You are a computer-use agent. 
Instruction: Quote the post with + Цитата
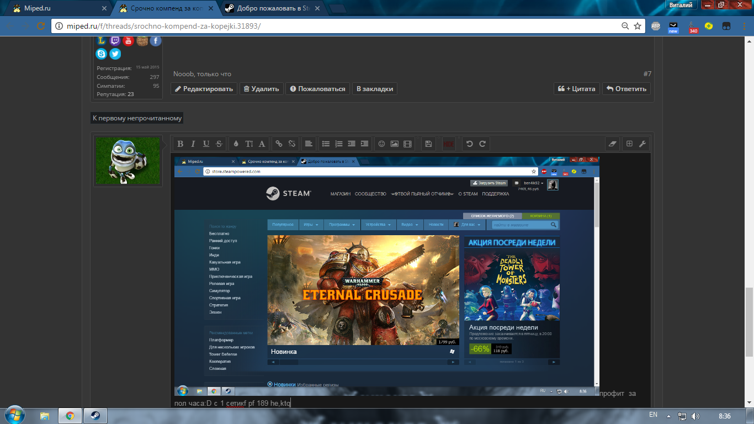[x=577, y=89]
